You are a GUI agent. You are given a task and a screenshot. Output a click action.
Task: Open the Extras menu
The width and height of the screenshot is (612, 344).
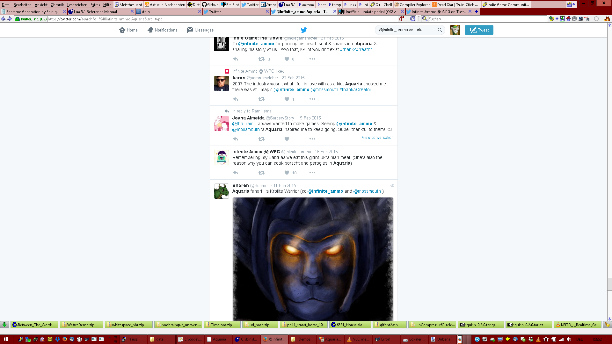tap(95, 4)
